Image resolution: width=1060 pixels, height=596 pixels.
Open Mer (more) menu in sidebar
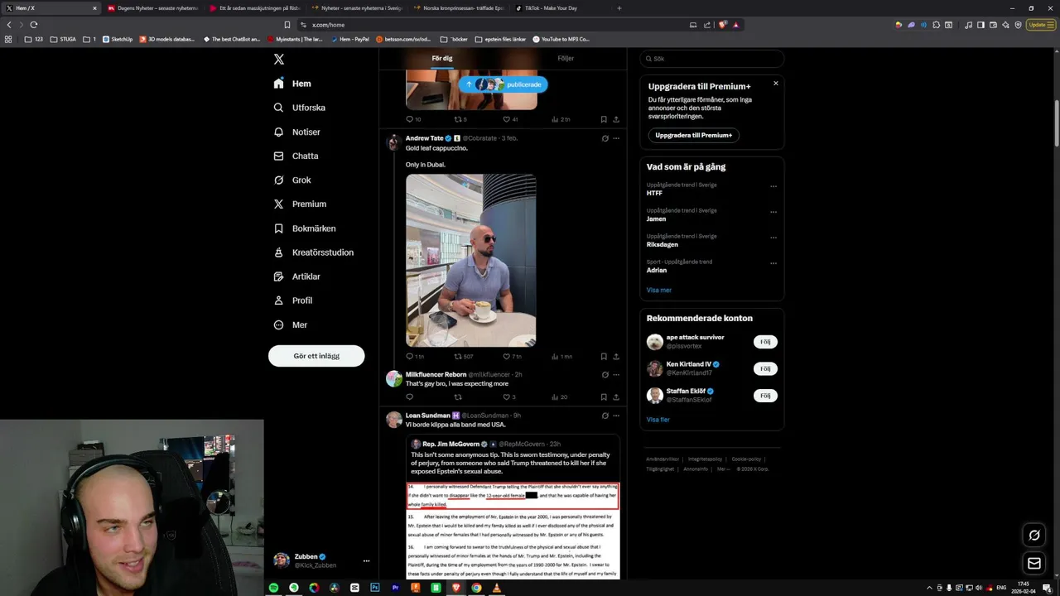[x=290, y=325]
